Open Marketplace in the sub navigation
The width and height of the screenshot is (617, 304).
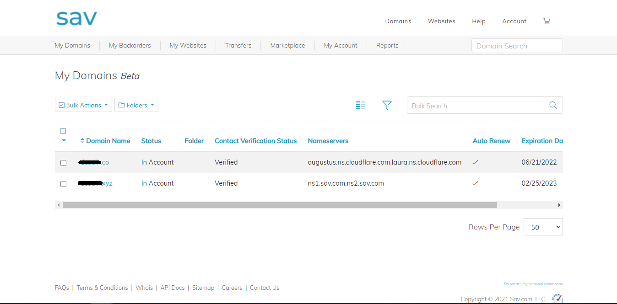coord(287,45)
